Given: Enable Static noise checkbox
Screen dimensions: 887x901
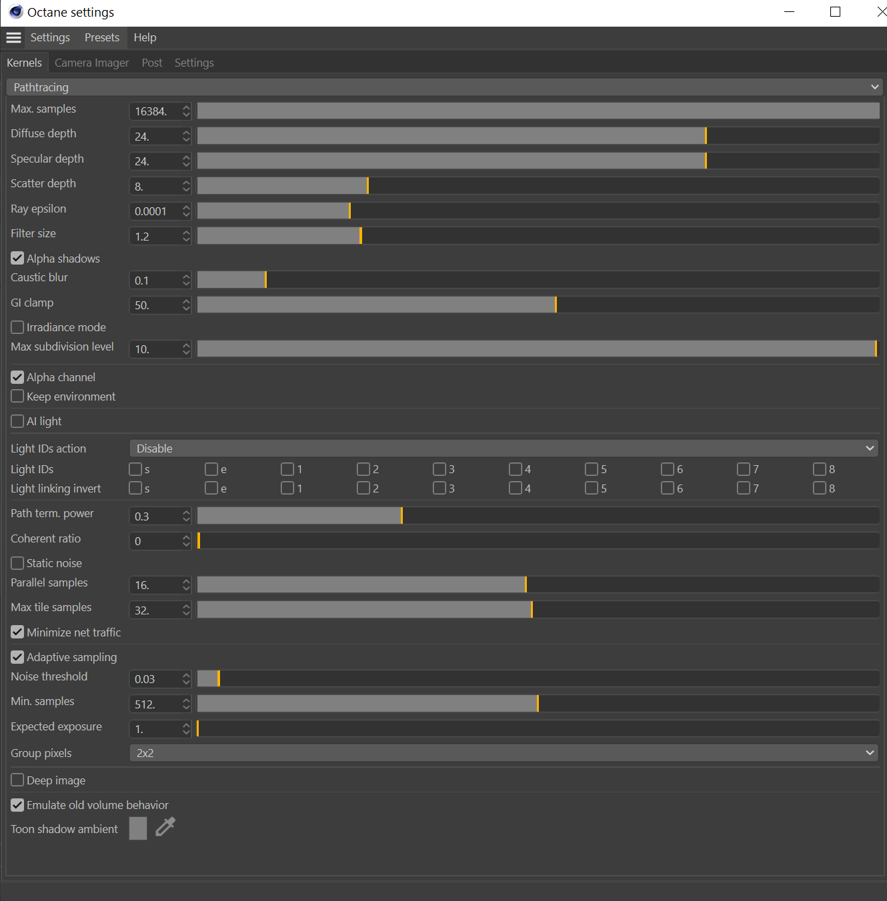Looking at the screenshot, I should tap(17, 563).
